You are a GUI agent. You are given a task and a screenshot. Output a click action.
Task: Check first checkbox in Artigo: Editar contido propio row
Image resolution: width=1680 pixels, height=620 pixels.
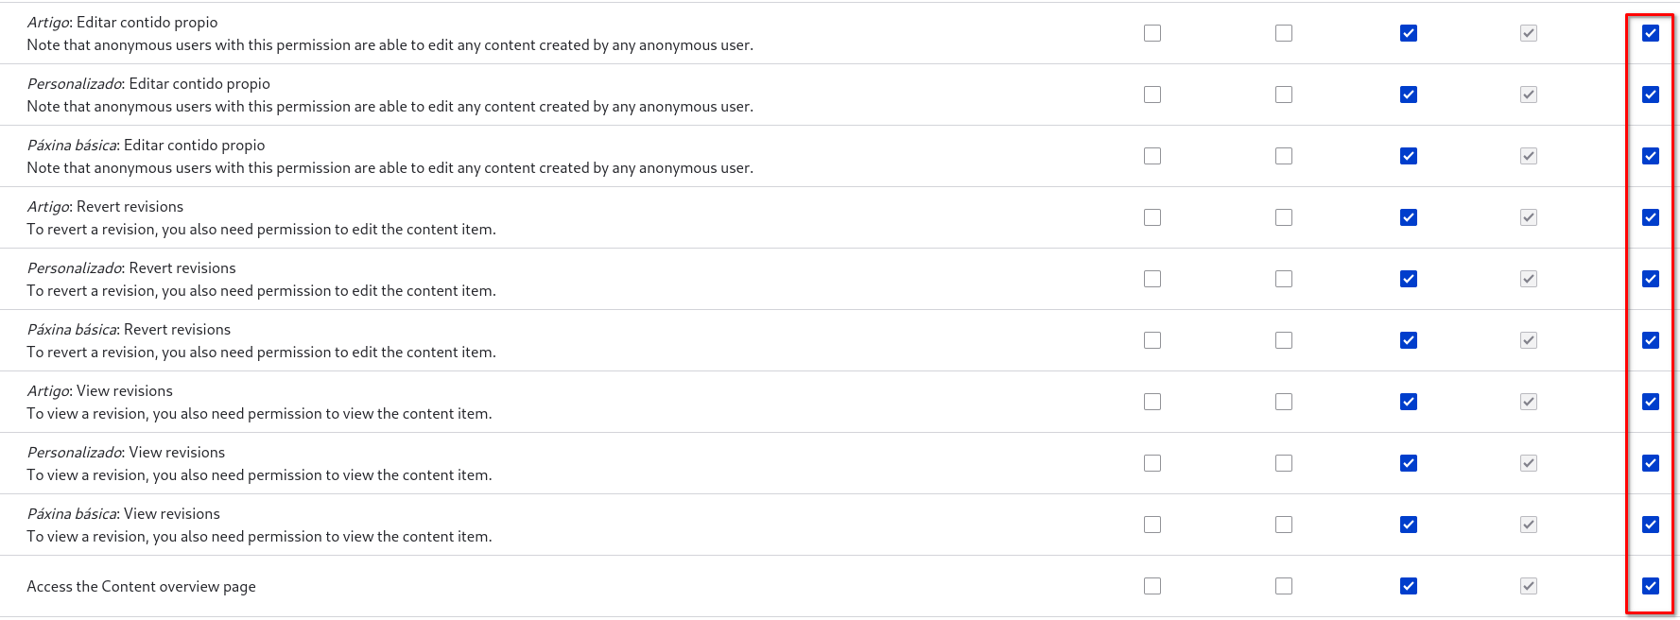1152,33
